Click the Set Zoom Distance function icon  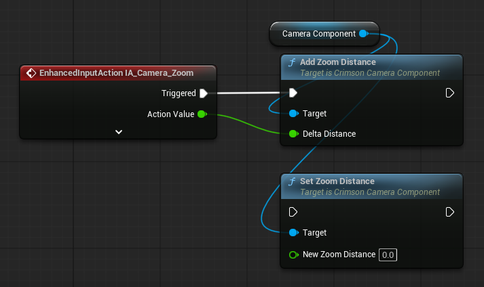[292, 181]
